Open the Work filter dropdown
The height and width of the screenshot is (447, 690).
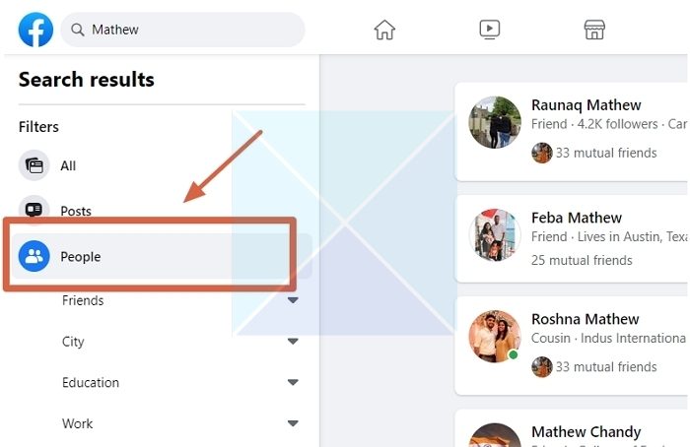[x=293, y=423]
